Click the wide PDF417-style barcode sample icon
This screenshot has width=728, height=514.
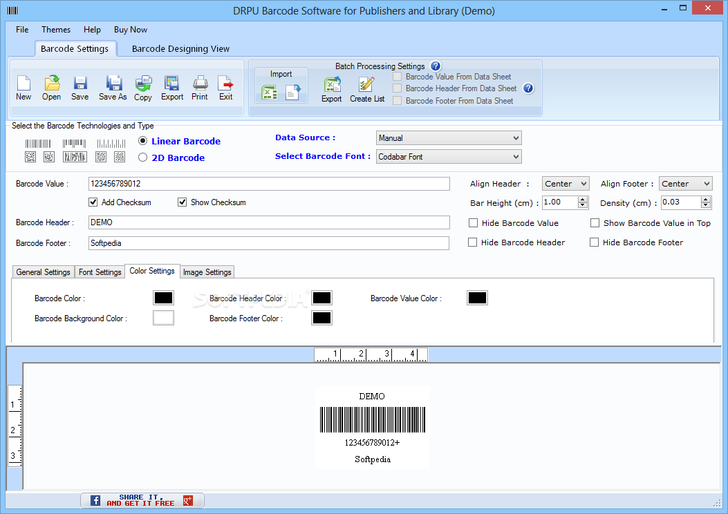pos(74,157)
